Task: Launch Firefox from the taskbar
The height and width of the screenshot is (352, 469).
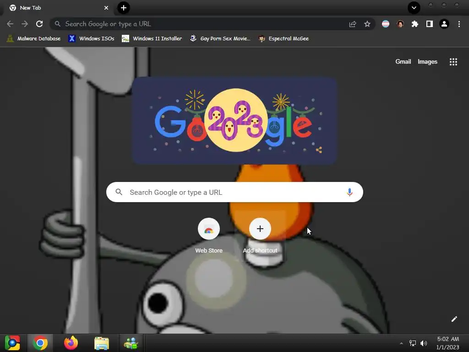Action: [71, 343]
